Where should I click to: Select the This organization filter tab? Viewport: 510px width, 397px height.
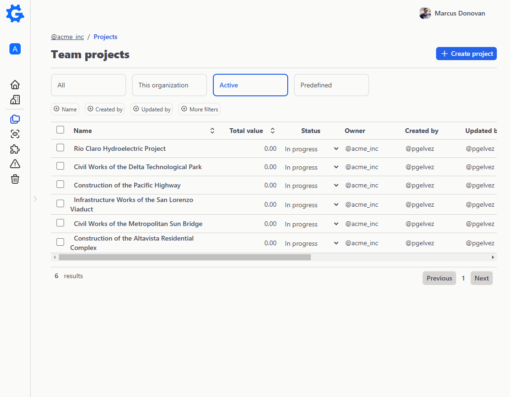pyautogui.click(x=169, y=85)
